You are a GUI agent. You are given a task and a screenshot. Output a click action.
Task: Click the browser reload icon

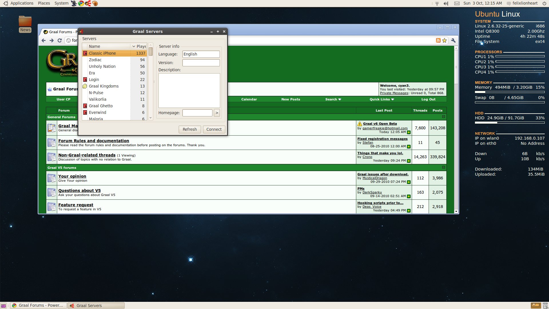59,41
